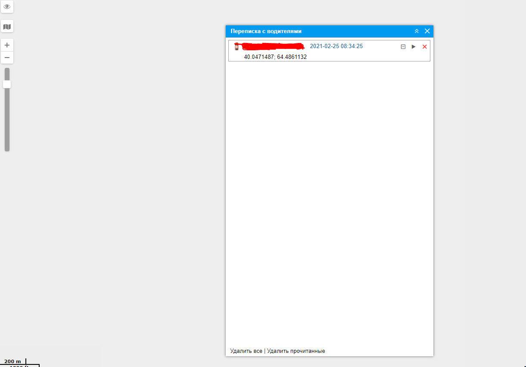This screenshot has width=526, height=367.
Task: Click the zoom slider handle
Action: 7,84
